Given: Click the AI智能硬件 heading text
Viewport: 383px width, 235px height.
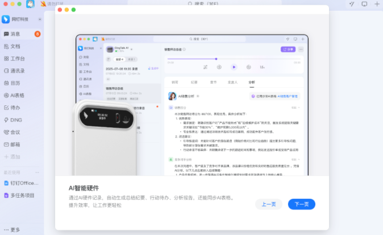Looking at the screenshot, I should [x=84, y=188].
